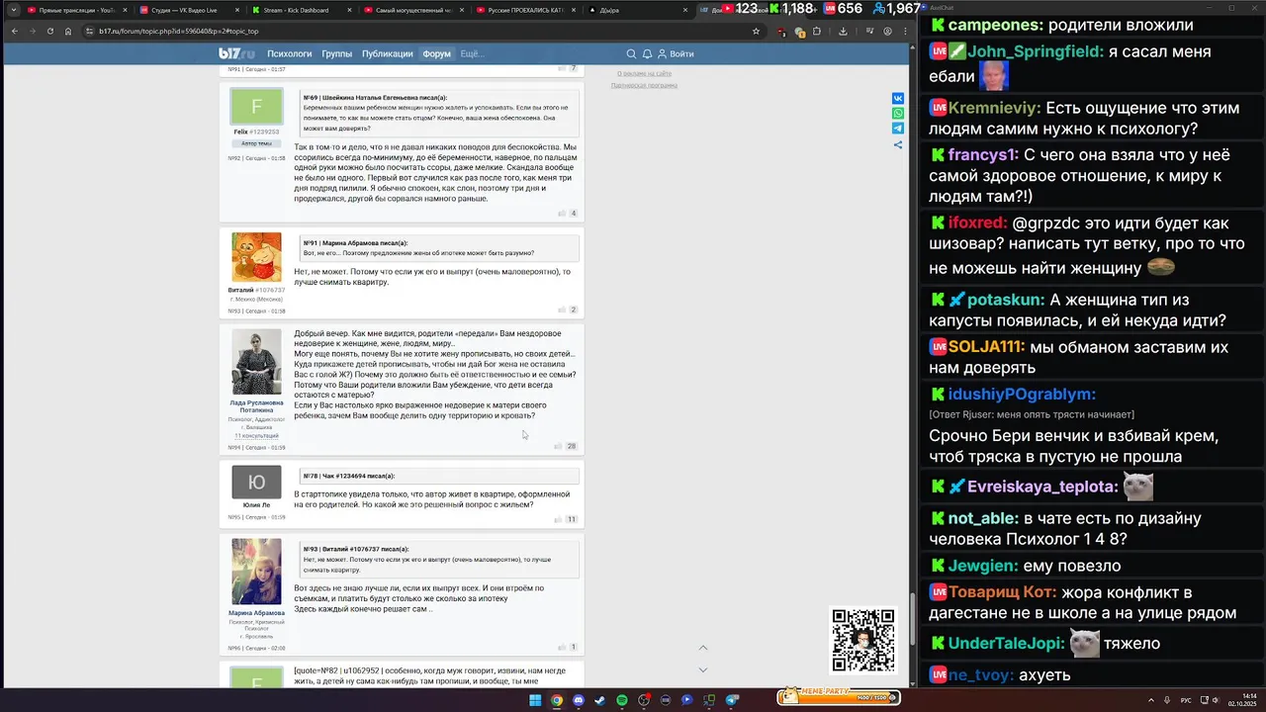Share the page via the Telegram icon

(898, 129)
